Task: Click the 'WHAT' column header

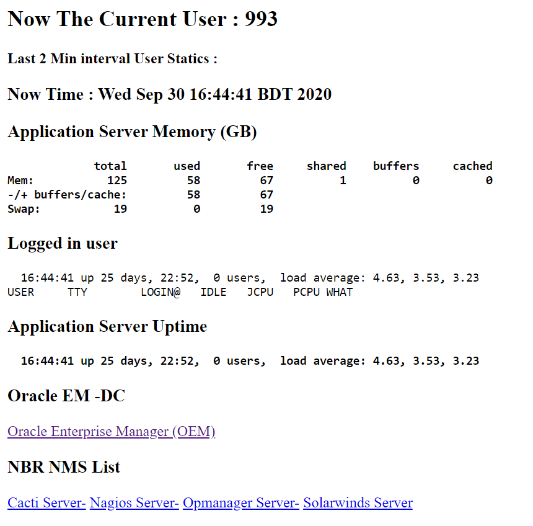Action: (340, 292)
